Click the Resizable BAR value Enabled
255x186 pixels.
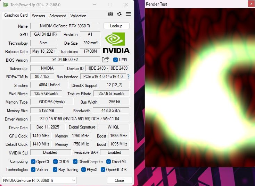(115, 152)
